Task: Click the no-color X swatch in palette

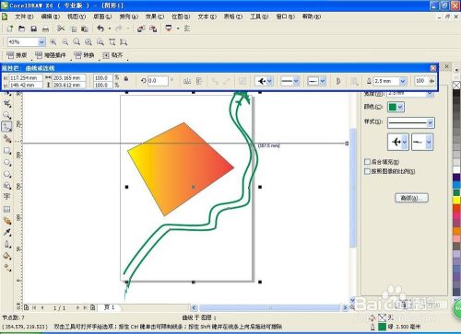Action: 456,86
